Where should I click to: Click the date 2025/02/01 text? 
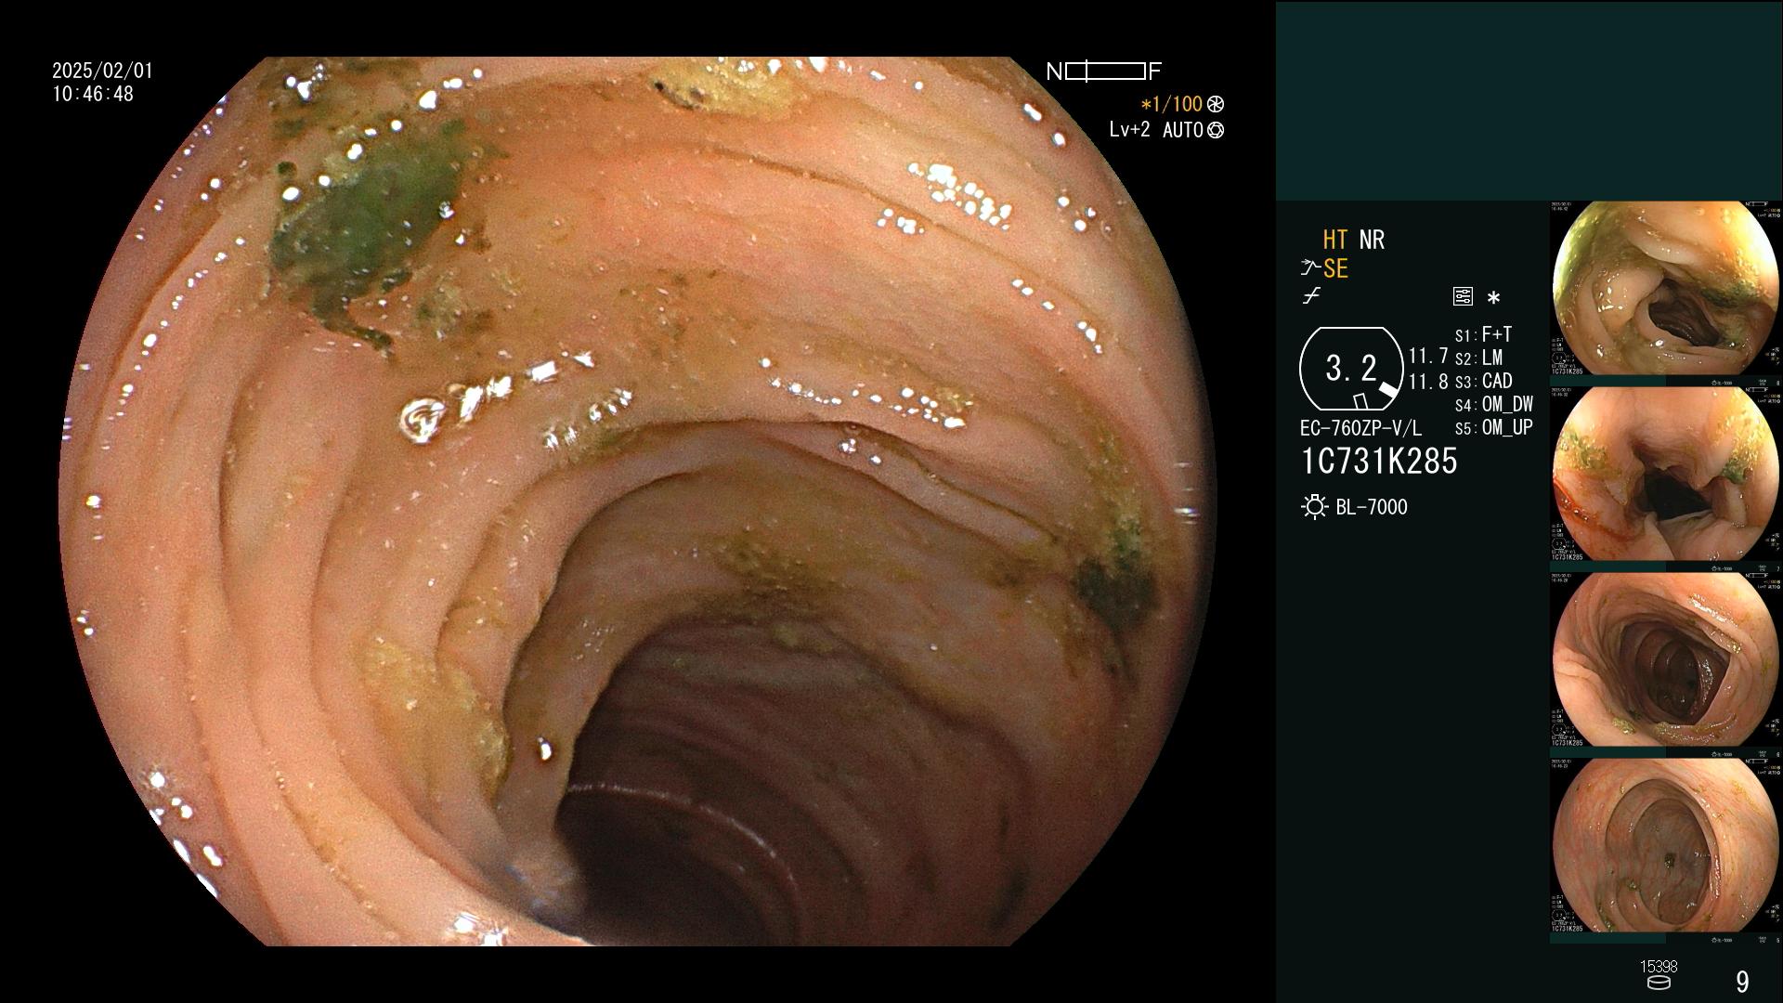pyautogui.click(x=102, y=71)
